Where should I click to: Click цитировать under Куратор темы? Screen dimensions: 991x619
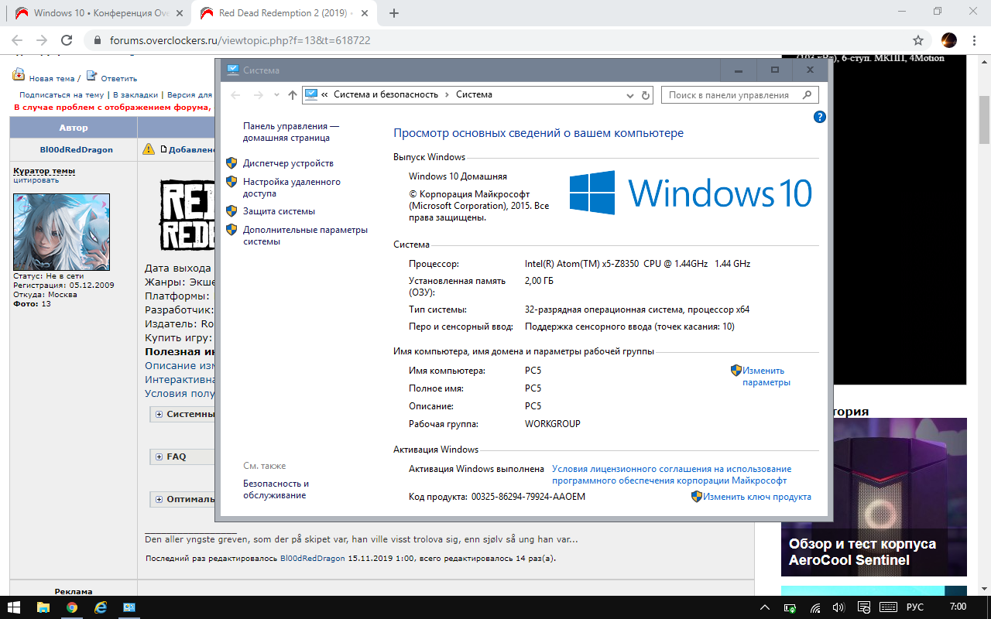pyautogui.click(x=36, y=180)
